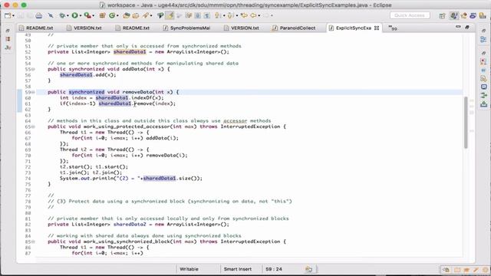Screen dimensions: 491x276
Task: Click the Previous Annotation arrow icon
Action: point(230,15)
